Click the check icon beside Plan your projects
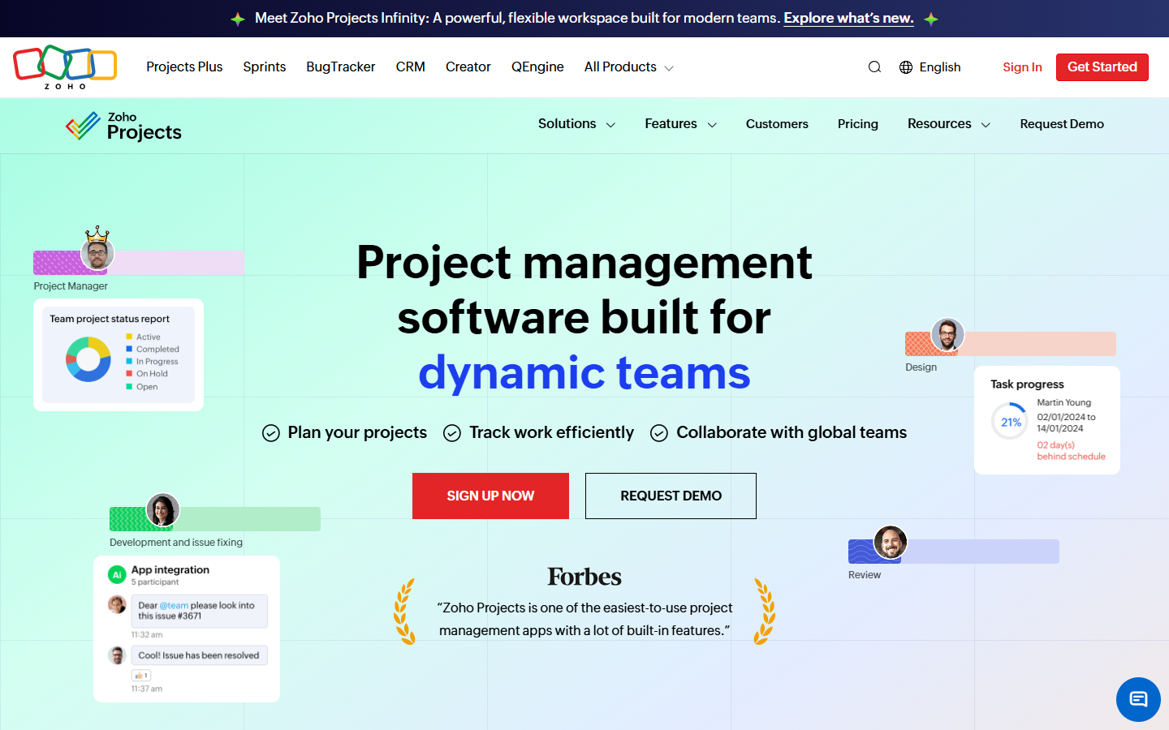This screenshot has width=1169, height=730. [x=271, y=433]
